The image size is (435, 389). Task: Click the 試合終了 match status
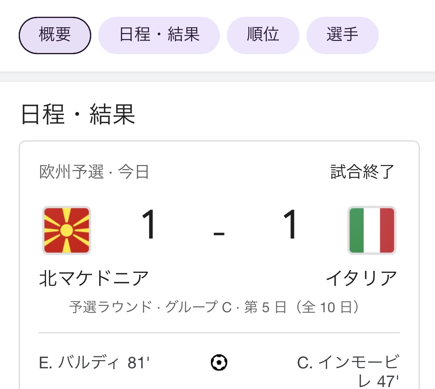tap(362, 172)
